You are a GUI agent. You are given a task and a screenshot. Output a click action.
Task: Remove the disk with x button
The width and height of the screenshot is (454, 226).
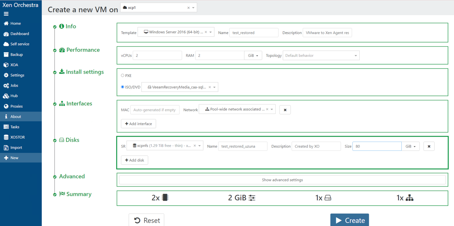(x=429, y=146)
